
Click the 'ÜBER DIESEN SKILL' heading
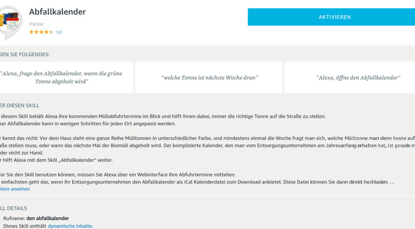pyautogui.click(x=20, y=105)
